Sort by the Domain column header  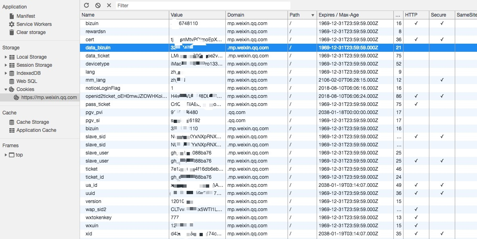[256, 15]
